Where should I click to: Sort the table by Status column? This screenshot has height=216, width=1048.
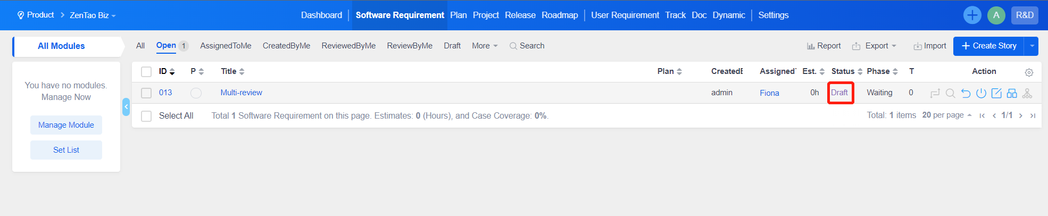[846, 71]
